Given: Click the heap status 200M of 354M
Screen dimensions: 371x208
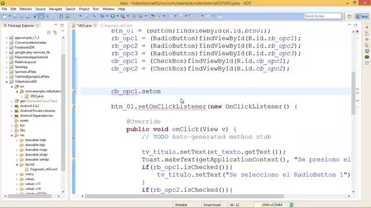Looking at the screenshot, I should [271, 205].
